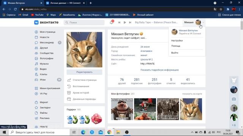Screen dimensions: 243x136
Task: Reload the page
Action: click(x=15, y=9)
